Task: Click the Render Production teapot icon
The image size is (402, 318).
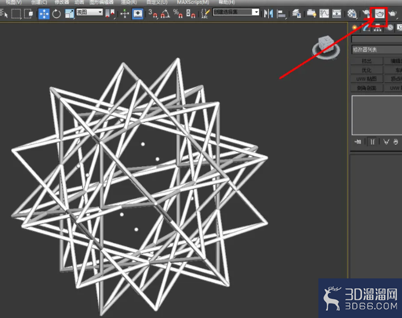Action: [x=393, y=13]
